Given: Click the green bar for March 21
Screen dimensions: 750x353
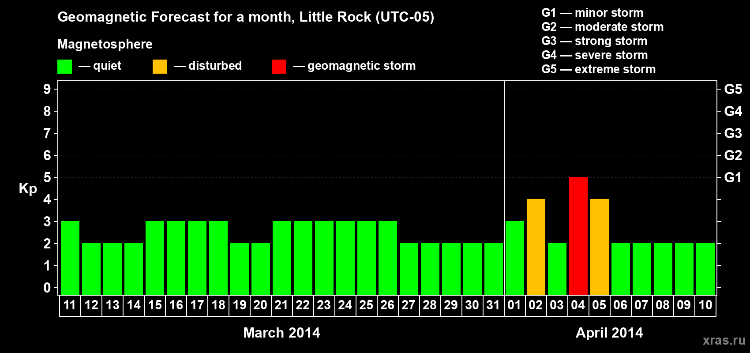Looking at the screenshot, I should click(x=282, y=258).
